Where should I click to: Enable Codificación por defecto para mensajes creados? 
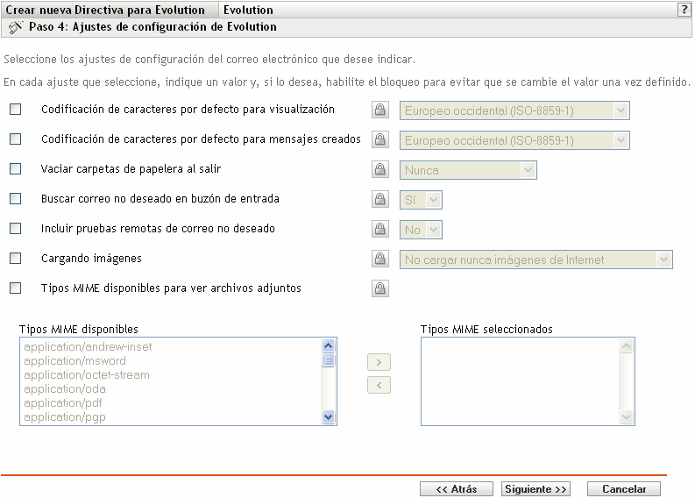click(x=16, y=139)
